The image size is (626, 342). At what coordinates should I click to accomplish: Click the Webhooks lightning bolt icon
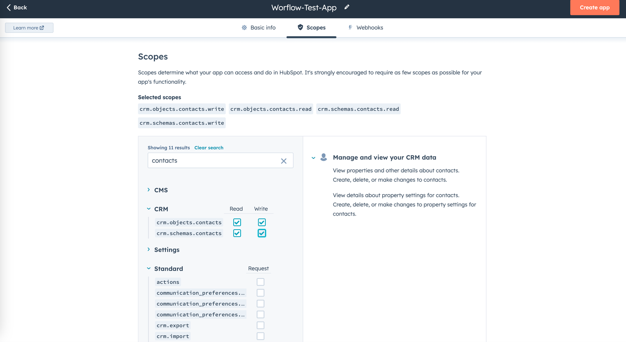point(350,27)
